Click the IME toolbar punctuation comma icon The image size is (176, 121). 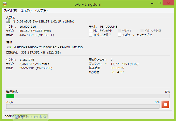pos(32,117)
